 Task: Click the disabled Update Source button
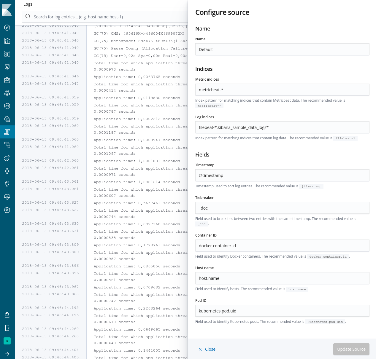tap(351, 349)
